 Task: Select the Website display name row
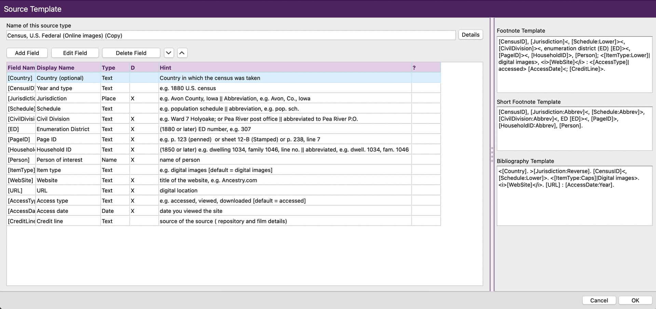tap(224, 180)
